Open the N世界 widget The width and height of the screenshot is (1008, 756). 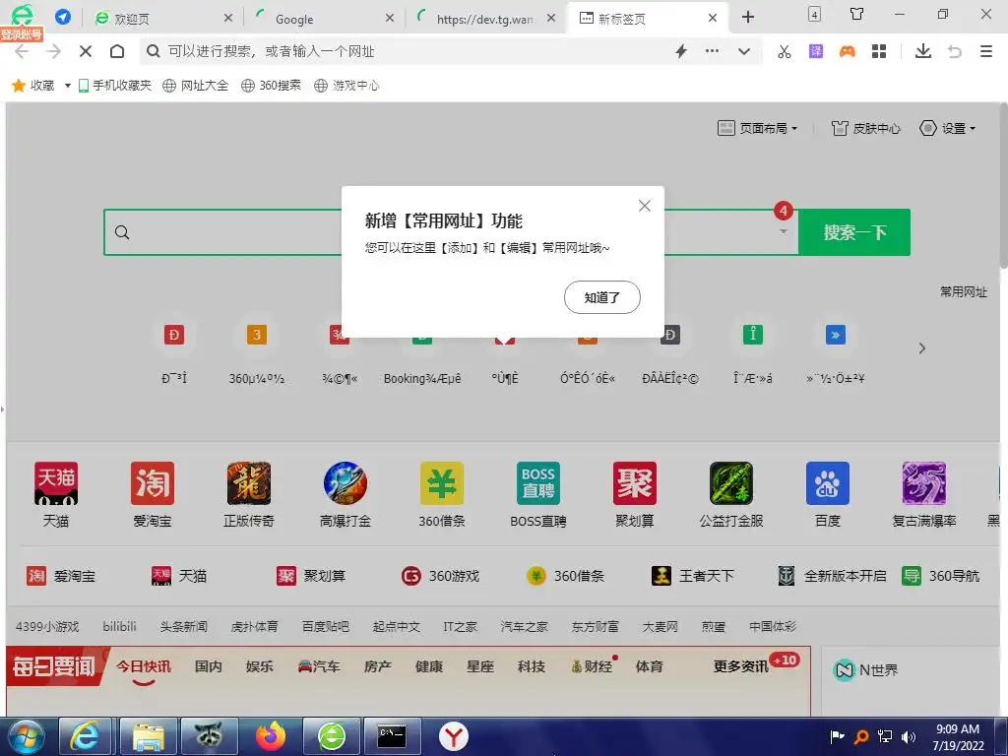865,669
